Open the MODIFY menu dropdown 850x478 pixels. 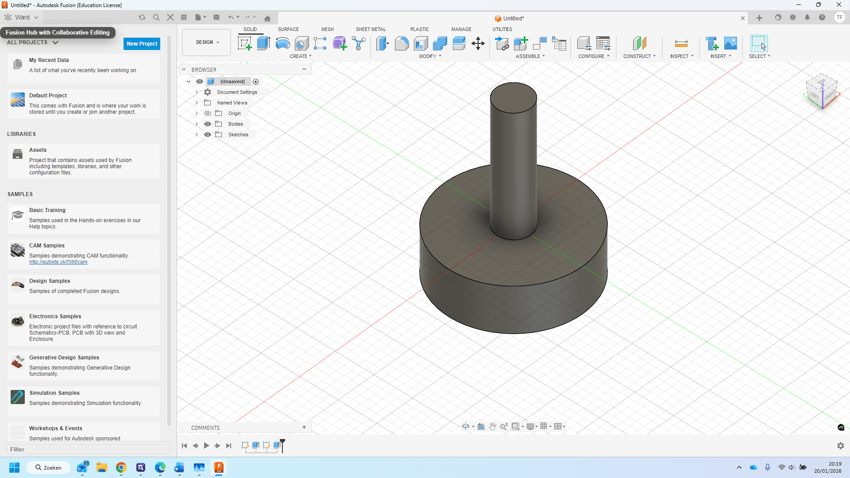click(x=430, y=56)
